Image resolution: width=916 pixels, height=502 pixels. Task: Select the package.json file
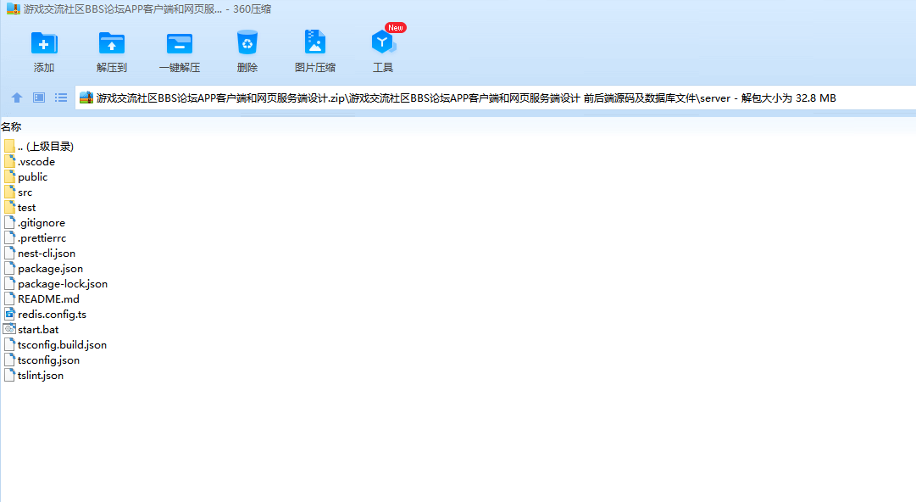coord(43,268)
